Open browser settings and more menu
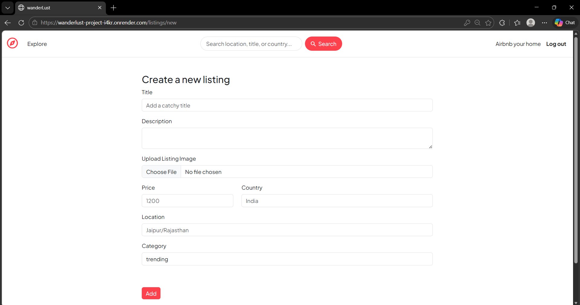 (544, 23)
